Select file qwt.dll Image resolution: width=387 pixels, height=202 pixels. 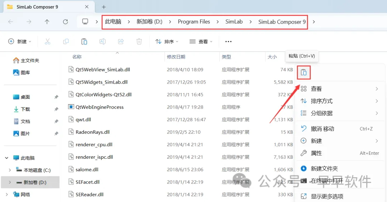coord(83,119)
